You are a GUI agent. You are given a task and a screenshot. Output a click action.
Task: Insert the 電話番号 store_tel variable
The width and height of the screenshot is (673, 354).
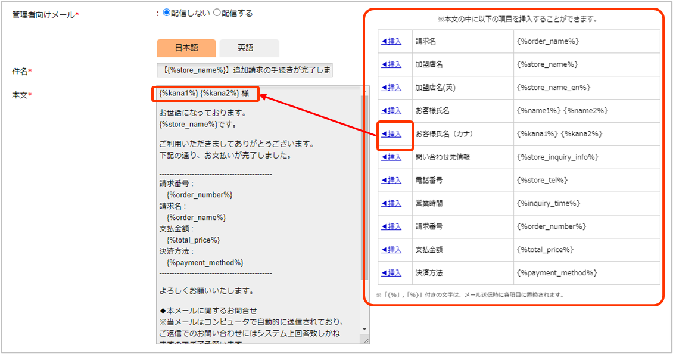coord(391,180)
